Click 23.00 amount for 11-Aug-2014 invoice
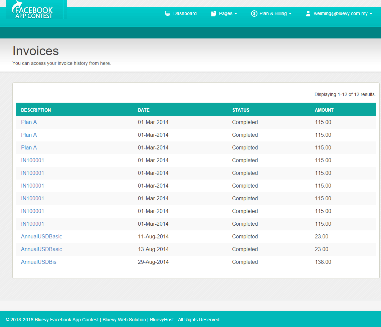 pyautogui.click(x=322, y=236)
